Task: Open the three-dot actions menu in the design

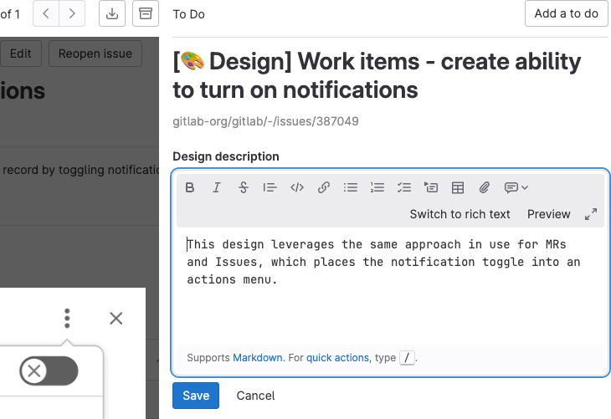Action: (67, 319)
